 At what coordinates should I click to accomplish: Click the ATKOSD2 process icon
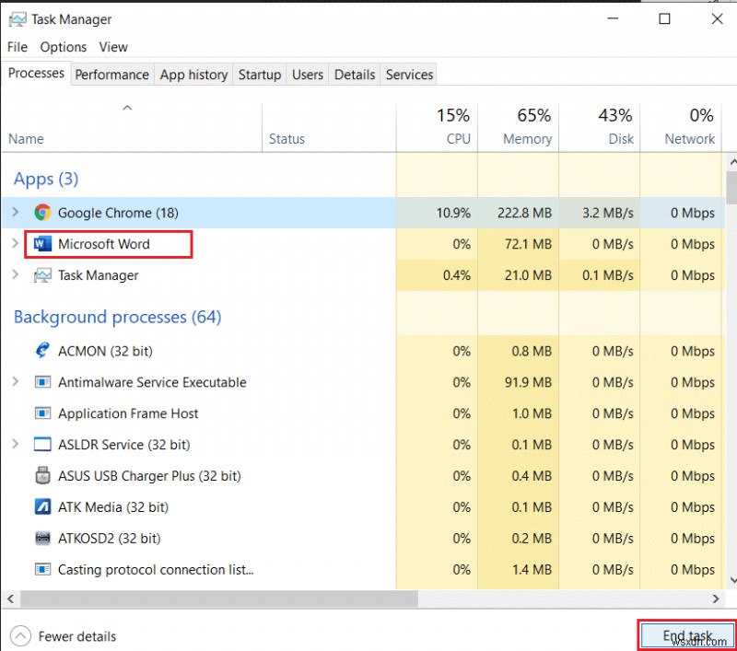(x=42, y=539)
